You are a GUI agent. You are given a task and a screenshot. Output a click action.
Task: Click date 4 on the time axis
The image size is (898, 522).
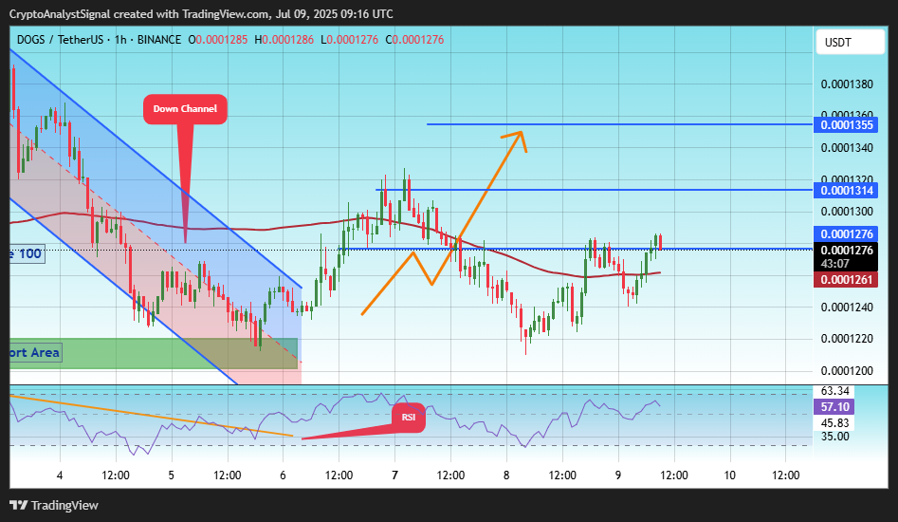(60, 475)
